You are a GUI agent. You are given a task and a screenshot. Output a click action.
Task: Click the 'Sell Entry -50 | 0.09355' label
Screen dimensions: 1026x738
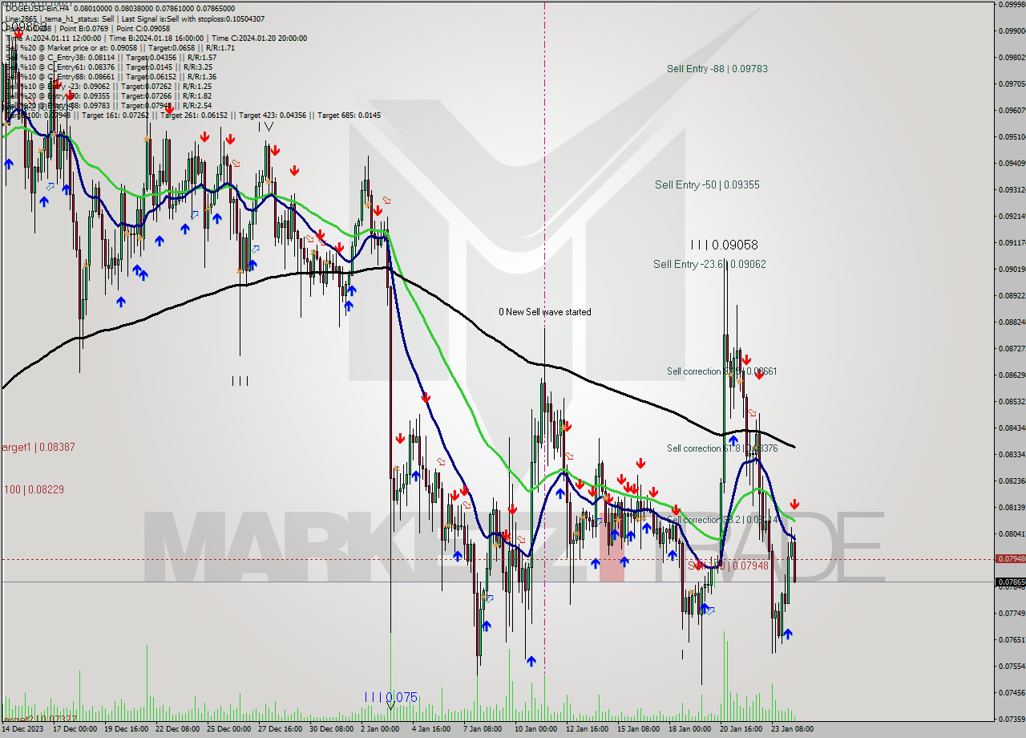click(707, 184)
